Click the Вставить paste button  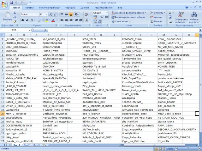click(7, 17)
